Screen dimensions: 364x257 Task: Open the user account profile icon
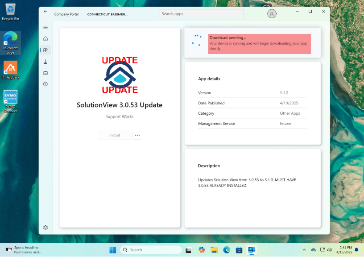(x=272, y=14)
